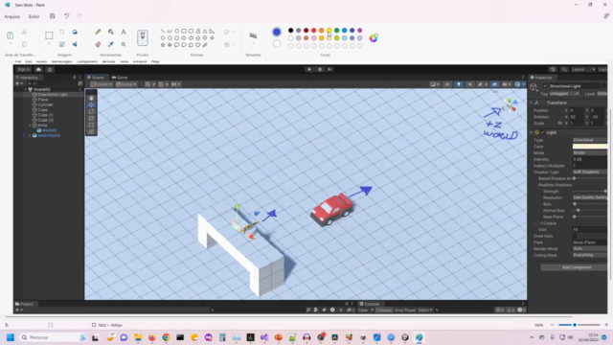Image resolution: width=613 pixels, height=345 pixels.
Task: Toggle the Light component enabled checkbox
Action: [x=543, y=132]
